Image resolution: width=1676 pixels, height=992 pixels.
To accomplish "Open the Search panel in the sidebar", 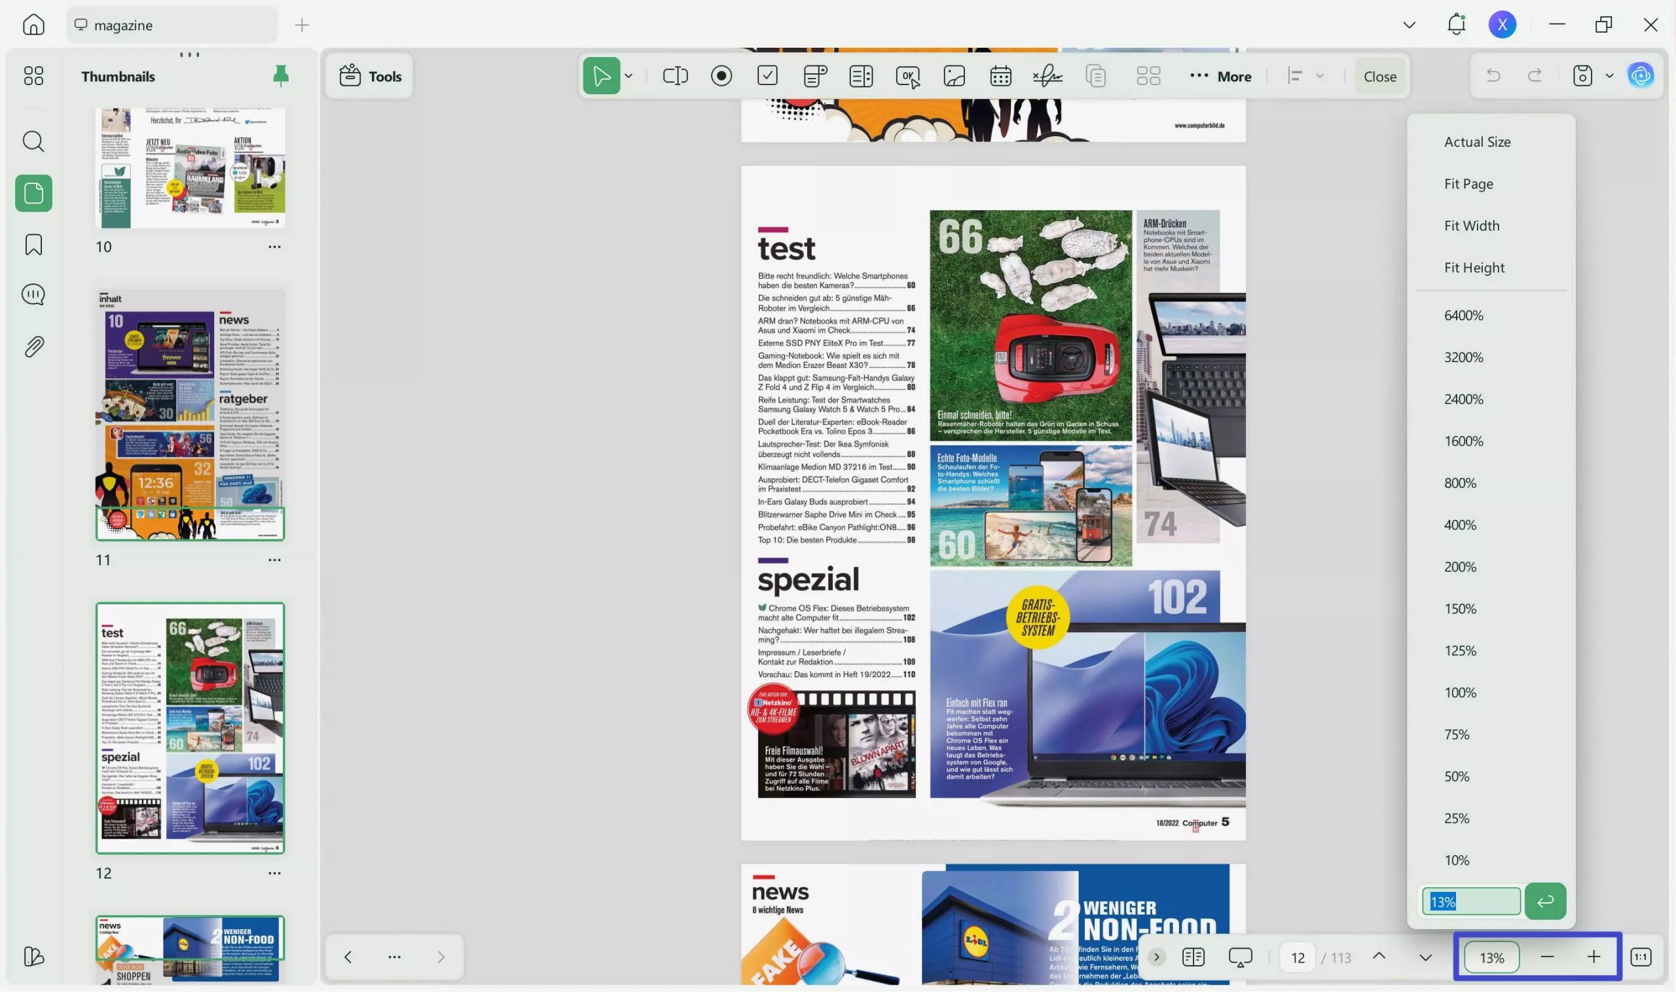I will click(x=32, y=141).
